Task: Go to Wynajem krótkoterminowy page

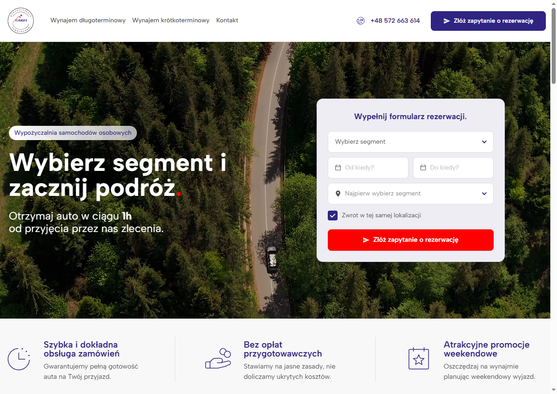Action: (x=171, y=21)
